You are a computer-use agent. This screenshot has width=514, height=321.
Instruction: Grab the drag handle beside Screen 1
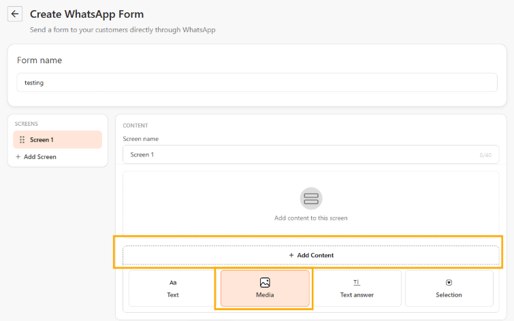pos(22,140)
